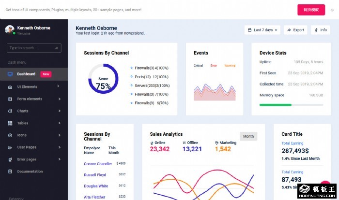Open the Last 7 days dropdown
Viewport: 339px width, 200px height.
(x=262, y=30)
